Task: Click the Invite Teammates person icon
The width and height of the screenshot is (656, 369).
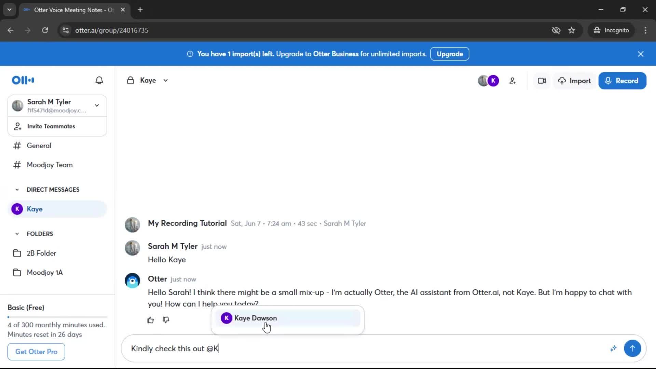Action: [17, 126]
